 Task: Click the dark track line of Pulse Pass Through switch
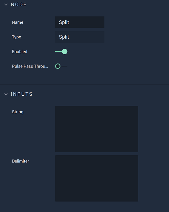coord(64,66)
